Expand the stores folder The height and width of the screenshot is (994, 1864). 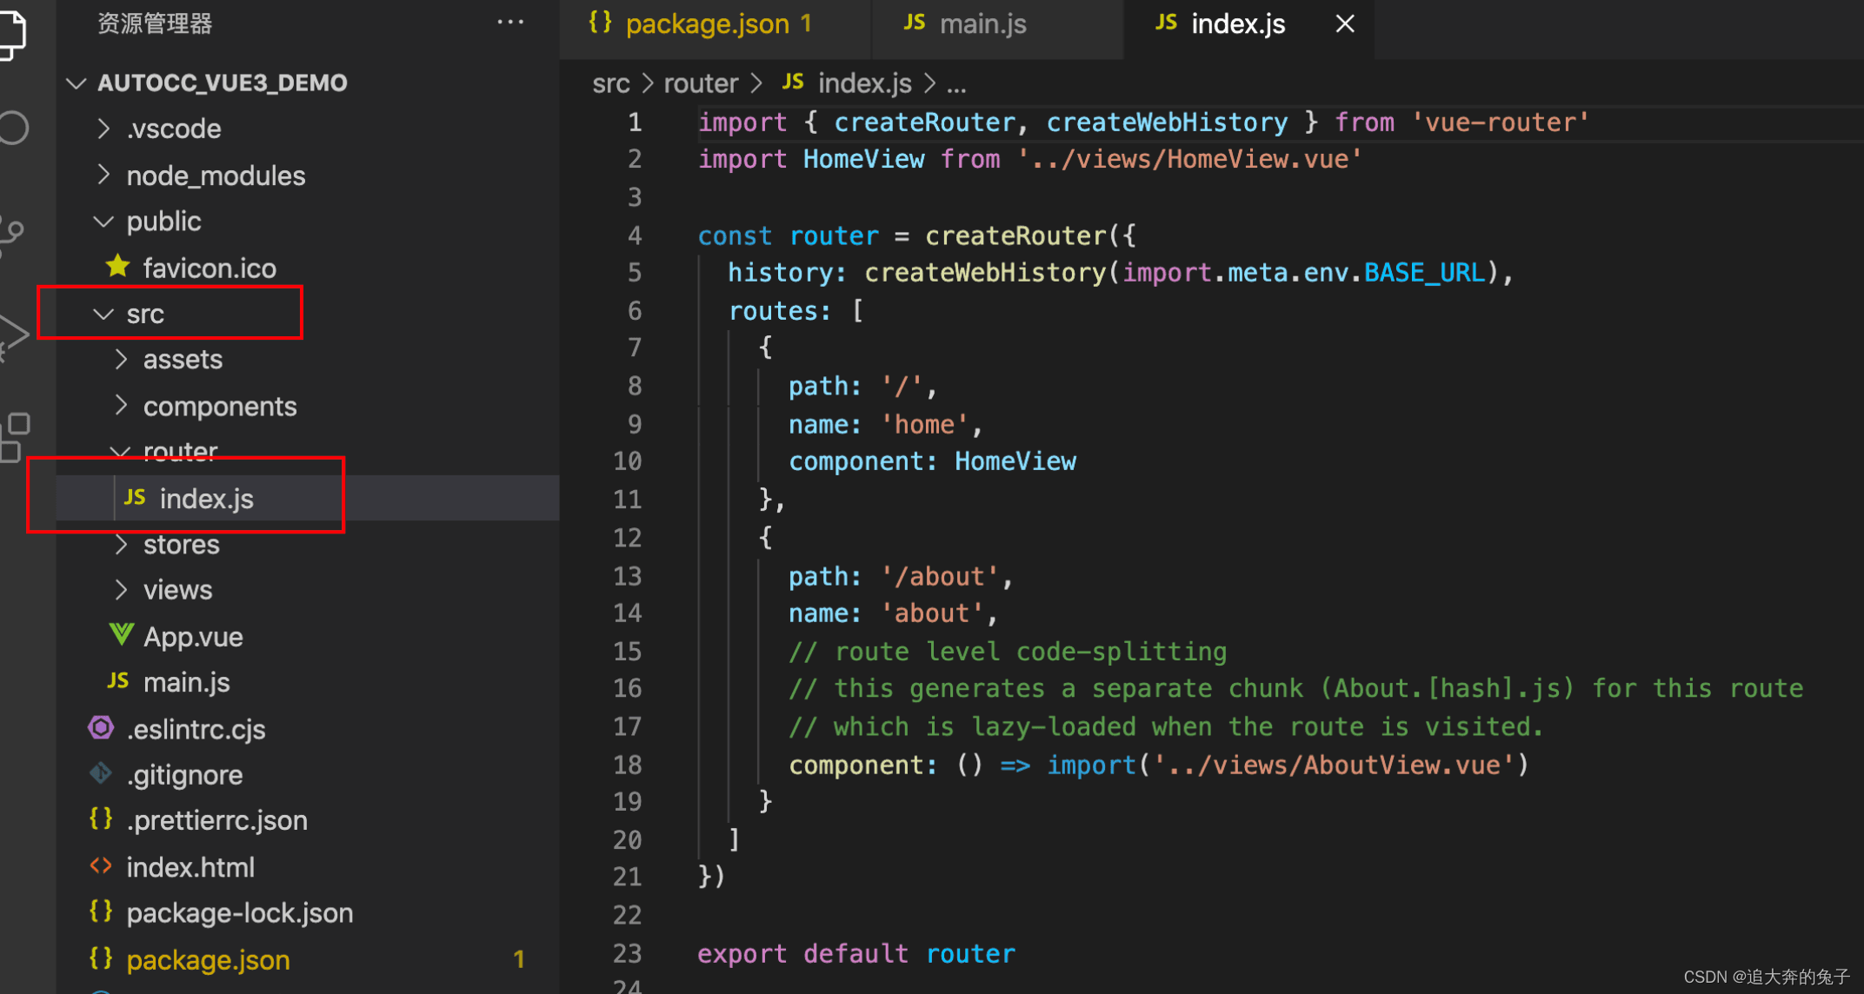(x=121, y=544)
